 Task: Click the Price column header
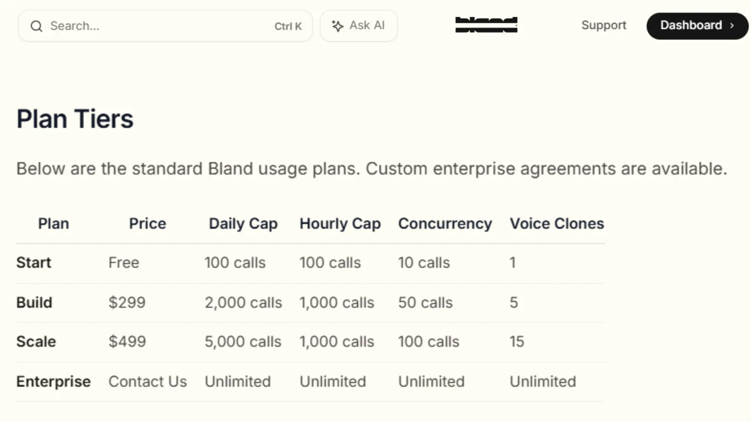pos(148,224)
